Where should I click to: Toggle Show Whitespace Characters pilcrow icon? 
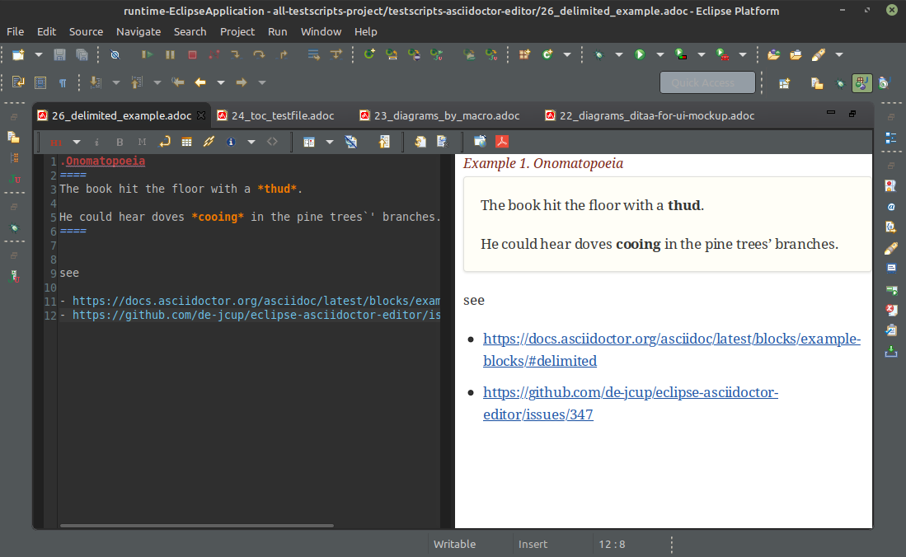[x=63, y=82]
